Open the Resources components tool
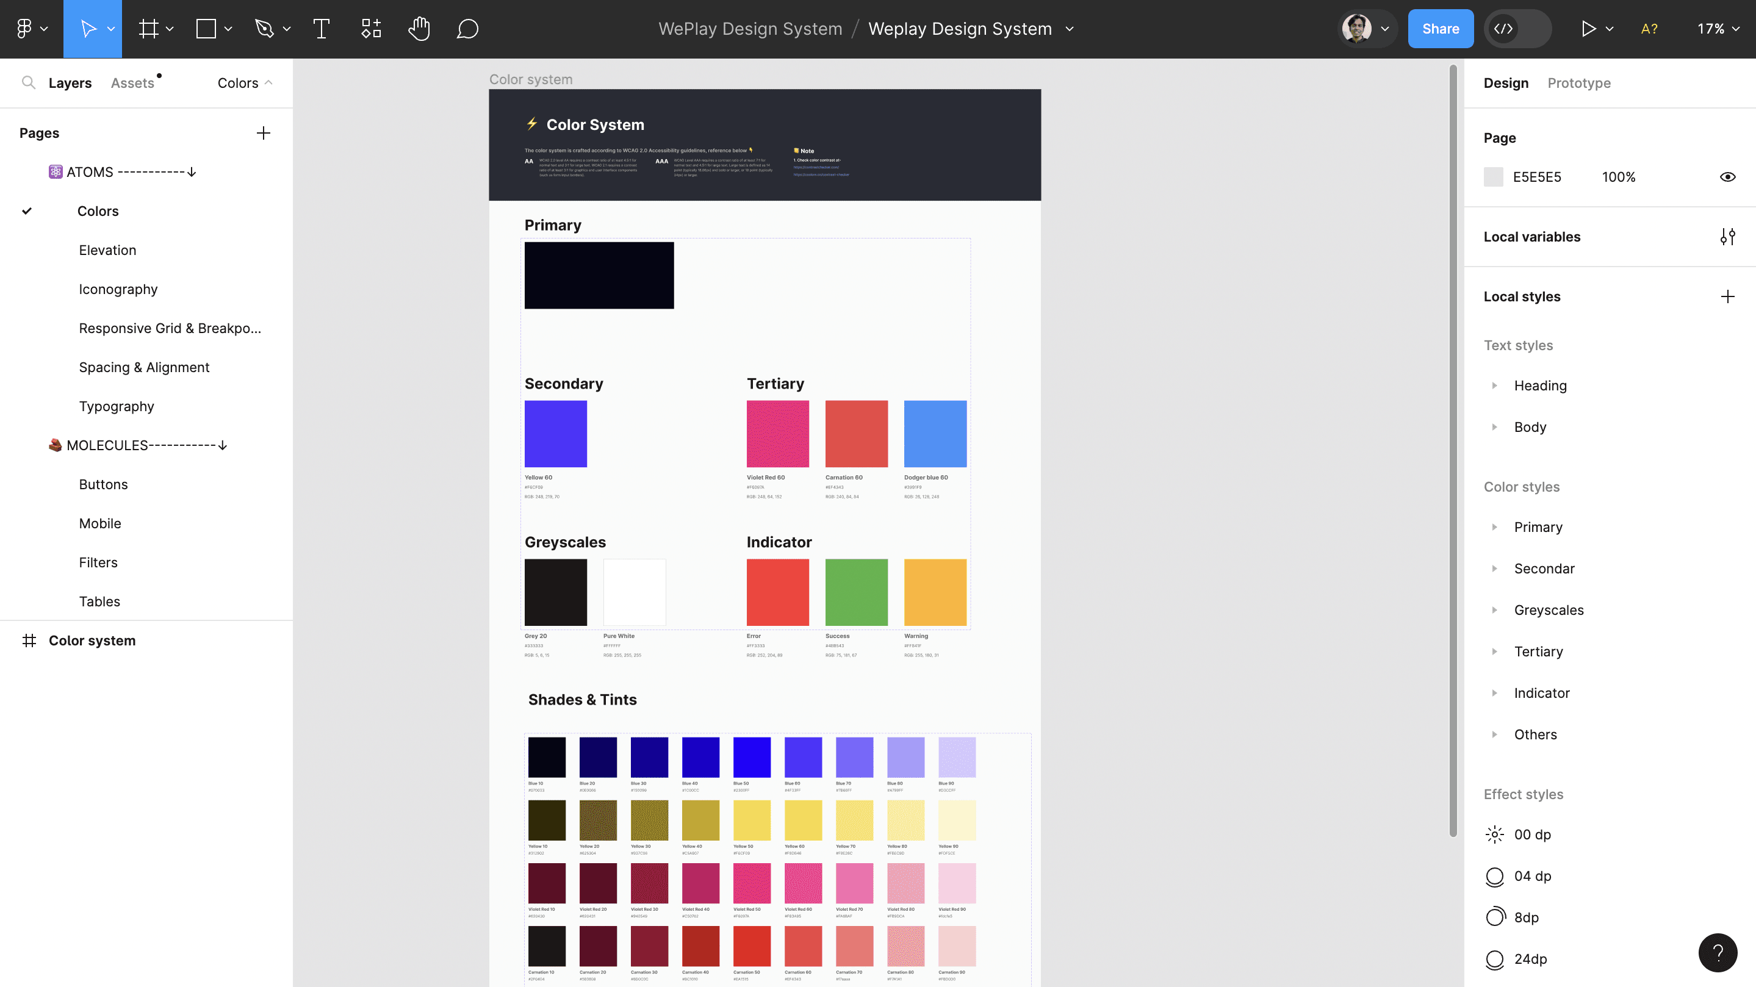The height and width of the screenshot is (987, 1756). pyautogui.click(x=371, y=29)
